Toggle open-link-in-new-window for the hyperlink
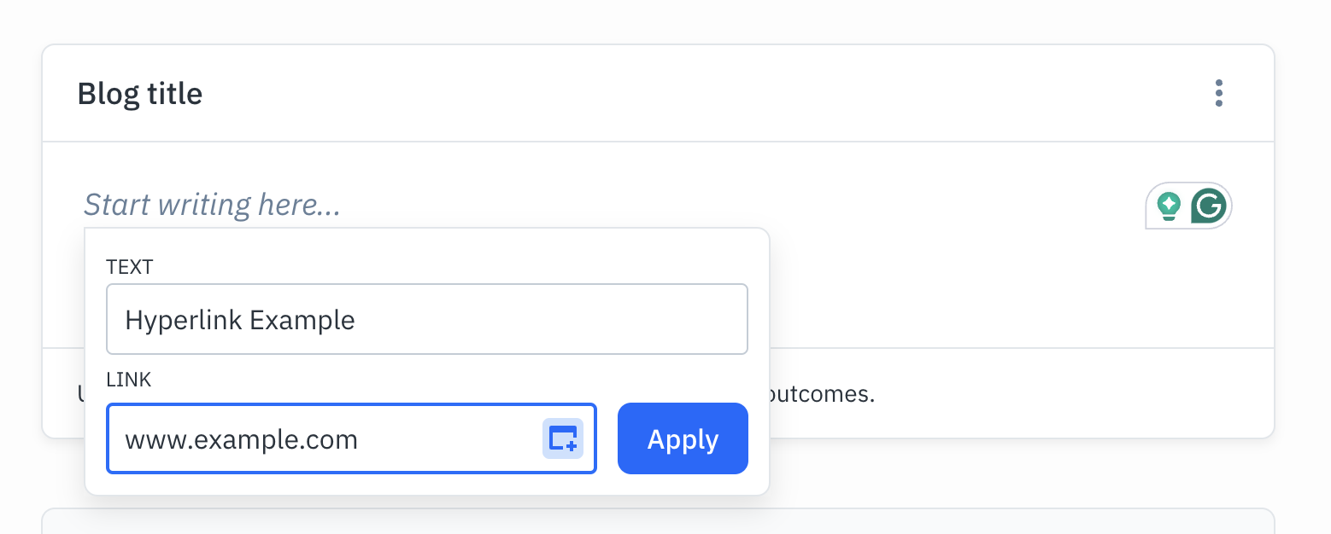Viewport: 1331px width, 534px height. click(563, 438)
